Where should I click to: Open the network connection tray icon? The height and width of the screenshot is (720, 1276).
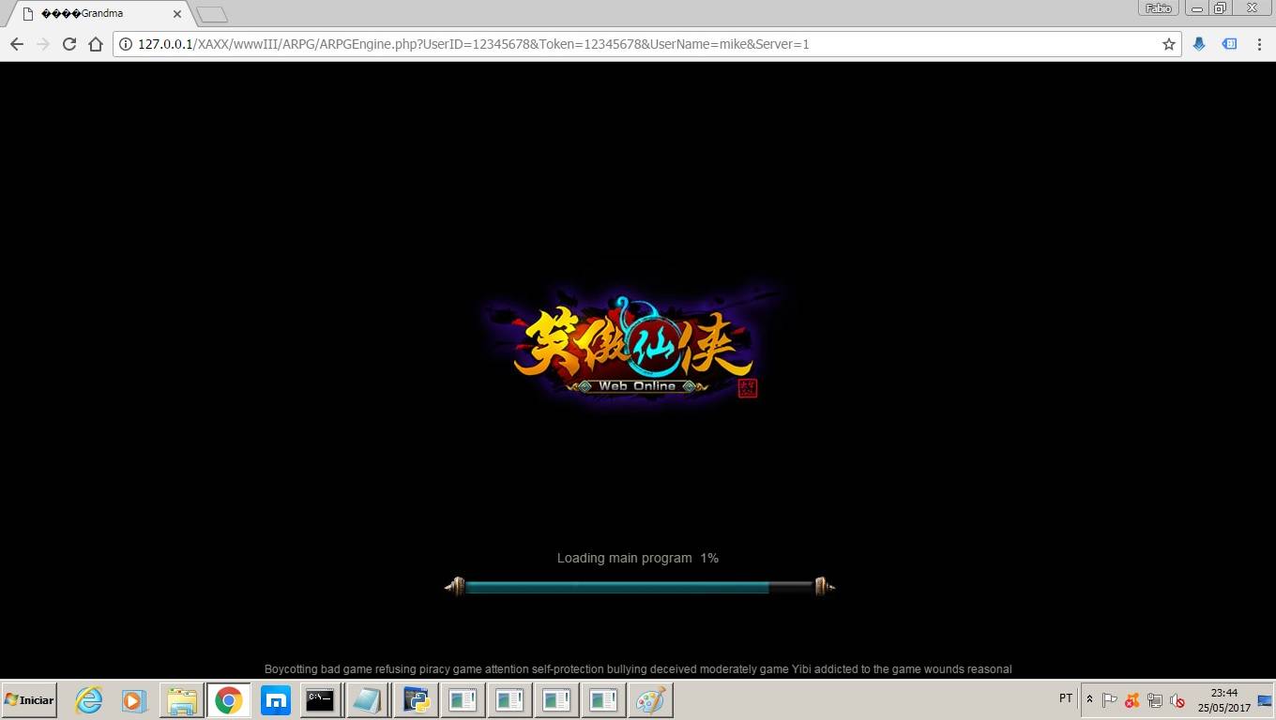coord(1155,700)
